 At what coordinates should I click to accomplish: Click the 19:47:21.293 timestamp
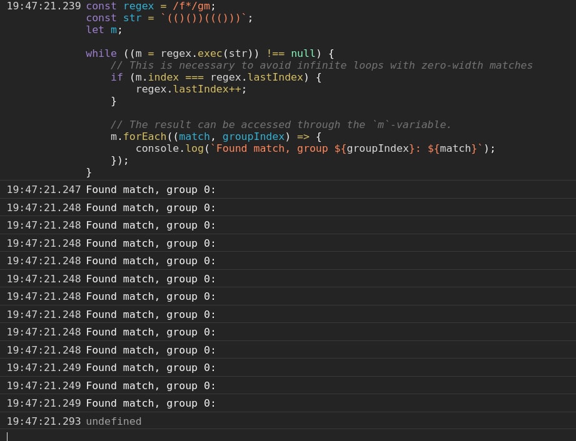(x=44, y=421)
